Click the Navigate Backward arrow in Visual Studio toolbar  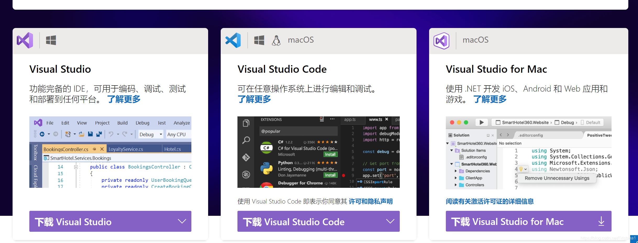(x=42, y=134)
